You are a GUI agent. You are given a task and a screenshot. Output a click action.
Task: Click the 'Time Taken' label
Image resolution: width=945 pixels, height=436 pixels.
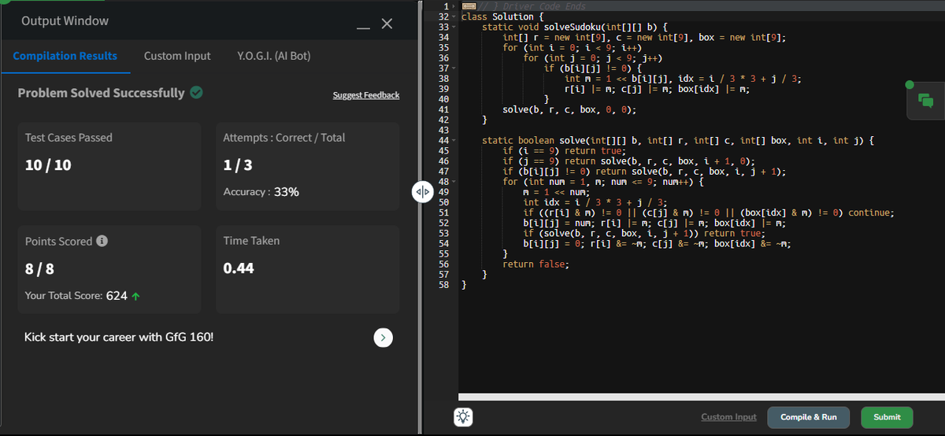(x=251, y=241)
